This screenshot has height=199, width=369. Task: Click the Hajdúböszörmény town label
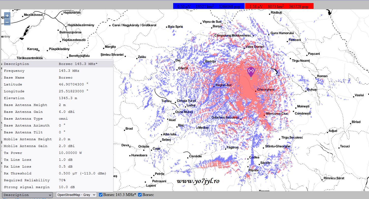(81, 25)
